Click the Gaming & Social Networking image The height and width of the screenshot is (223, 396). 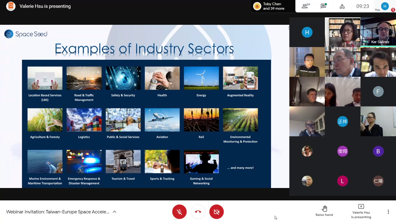pyautogui.click(x=201, y=162)
